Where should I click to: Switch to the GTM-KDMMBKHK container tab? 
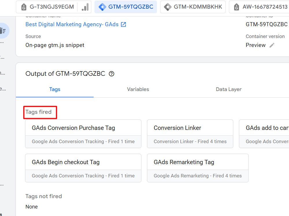[x=193, y=7]
